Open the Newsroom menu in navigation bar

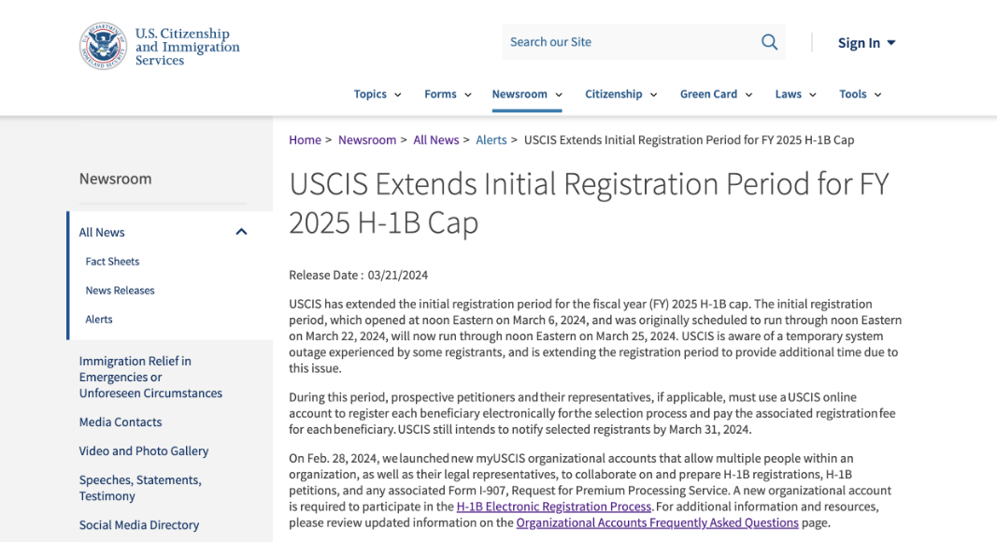[x=527, y=94]
